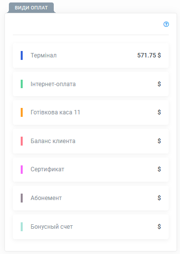180x254 pixels.
Task: Open the Абонемент payment row
Action: tap(91, 198)
